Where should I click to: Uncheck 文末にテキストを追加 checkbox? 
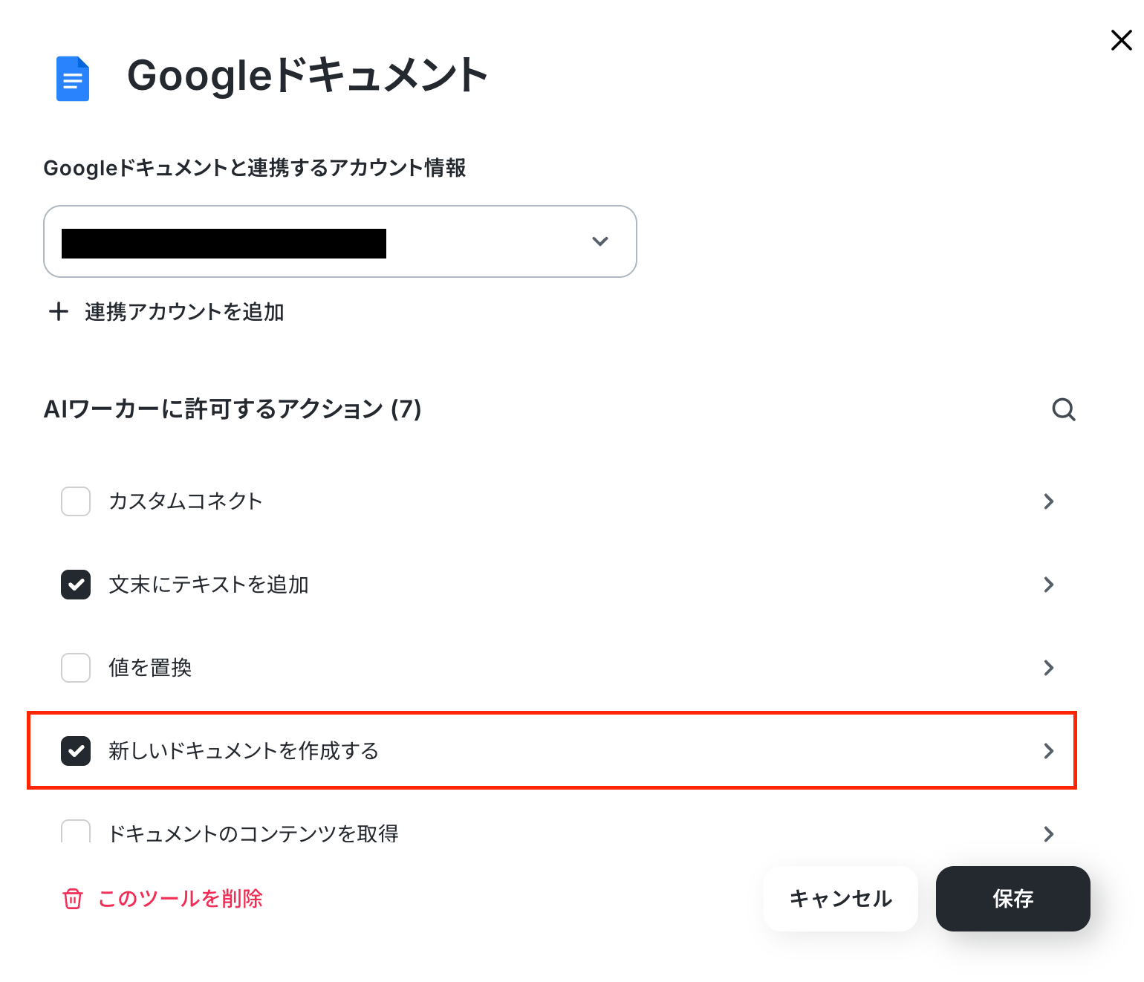[x=76, y=585]
